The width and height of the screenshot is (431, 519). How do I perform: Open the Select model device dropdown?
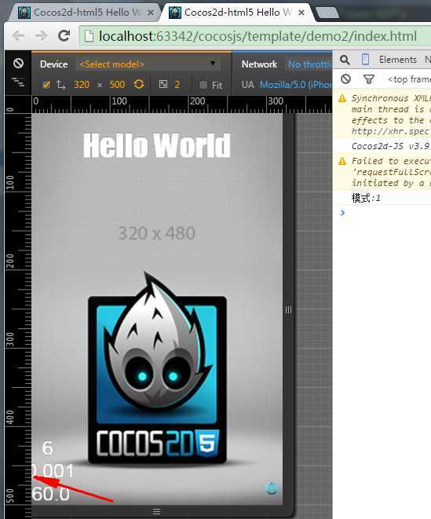[148, 64]
